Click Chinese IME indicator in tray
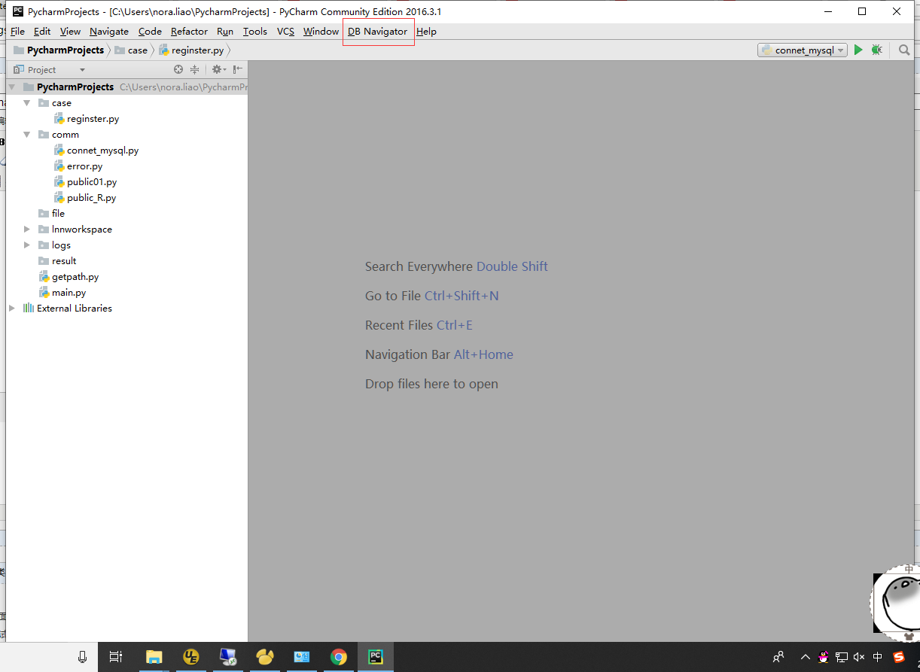Viewport: 920px width, 672px height. 879,657
